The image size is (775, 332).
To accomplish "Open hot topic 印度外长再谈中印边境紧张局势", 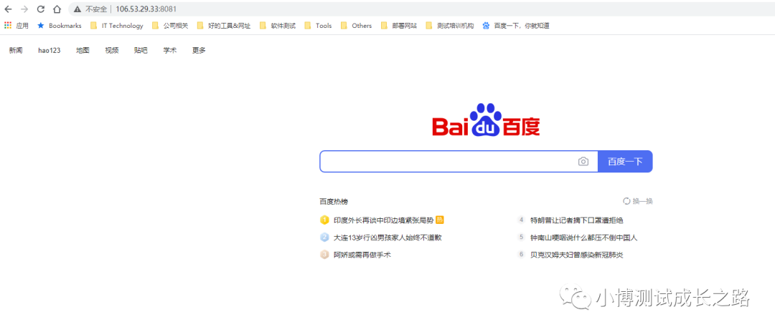I will point(383,220).
